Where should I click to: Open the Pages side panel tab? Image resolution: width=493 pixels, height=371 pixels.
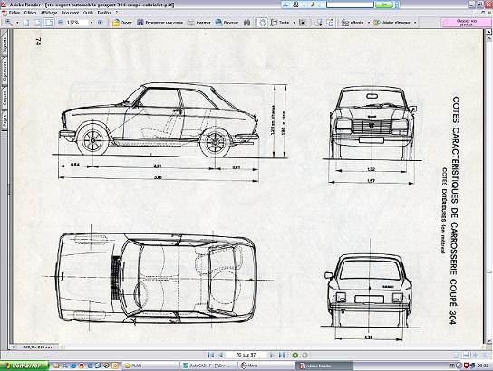(5, 121)
